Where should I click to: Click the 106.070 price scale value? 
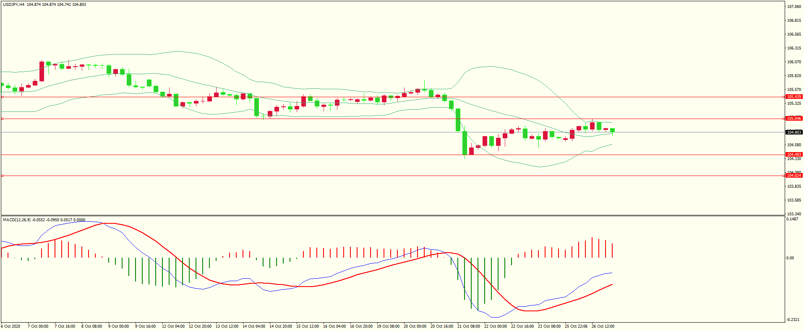point(794,62)
